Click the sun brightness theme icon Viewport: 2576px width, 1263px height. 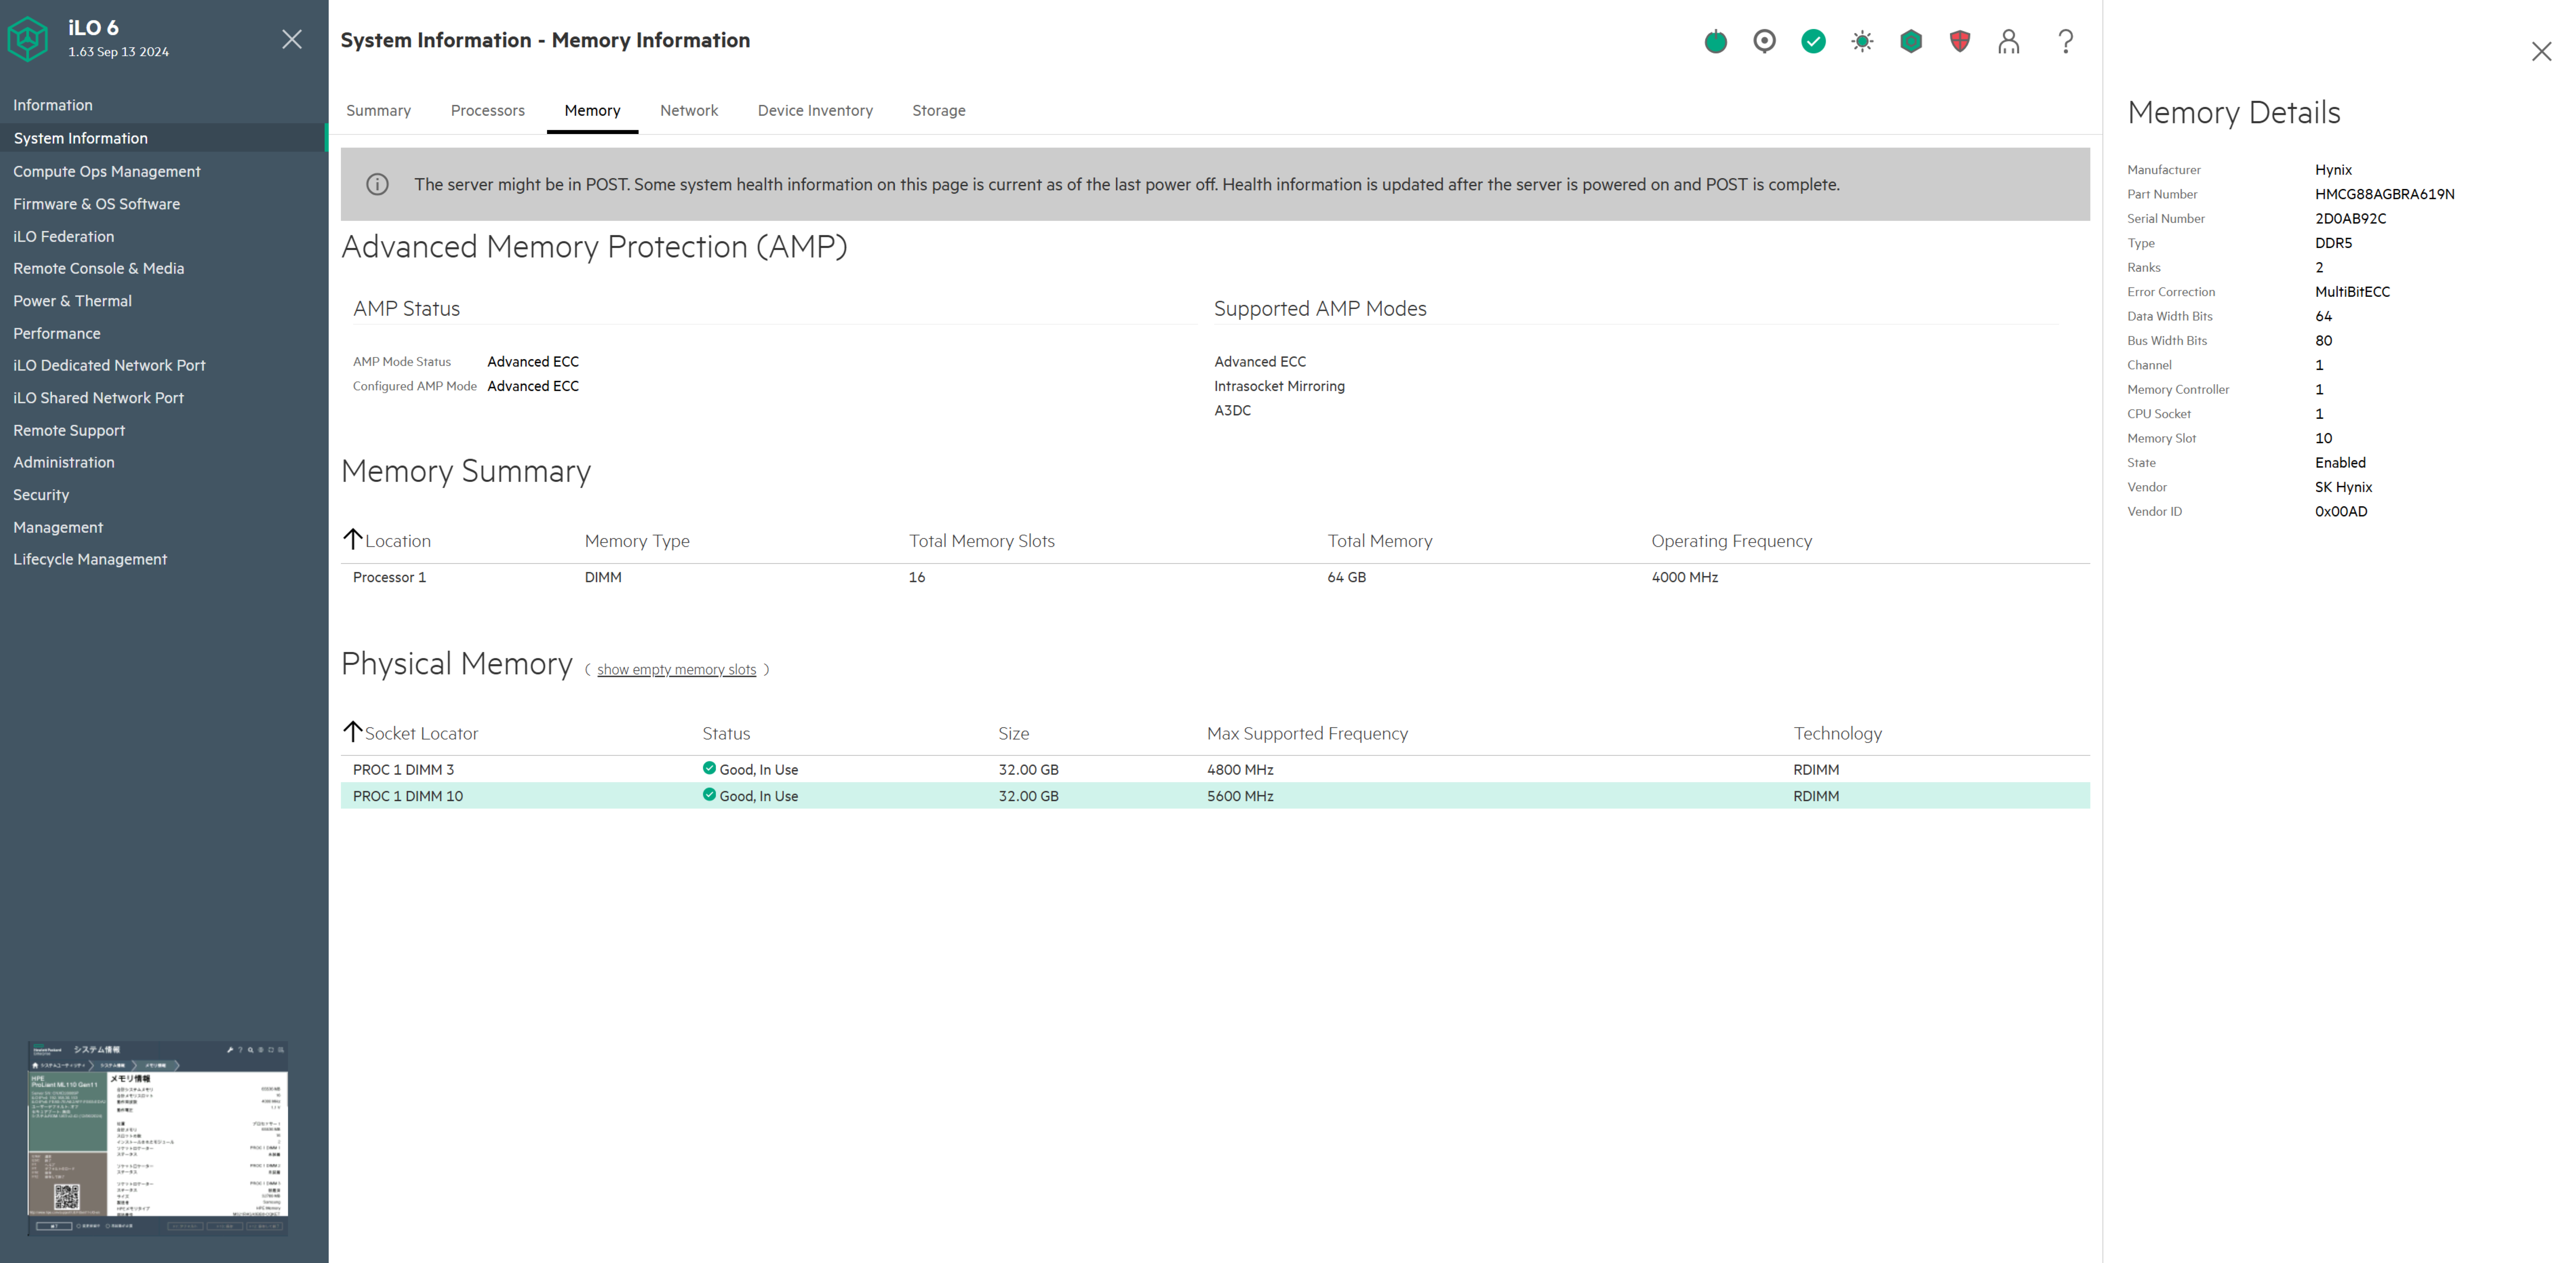1862,41
